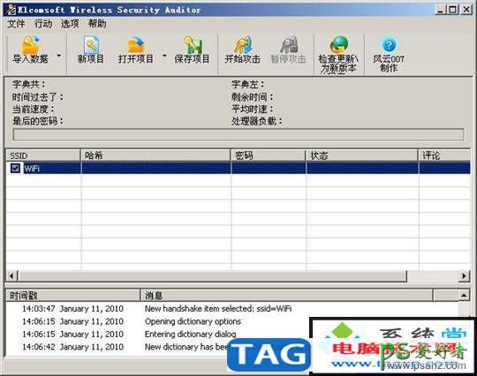Select the 14:03:47 January 11, 2010 timestamp
This screenshot has height=376, width=477.
72,309
